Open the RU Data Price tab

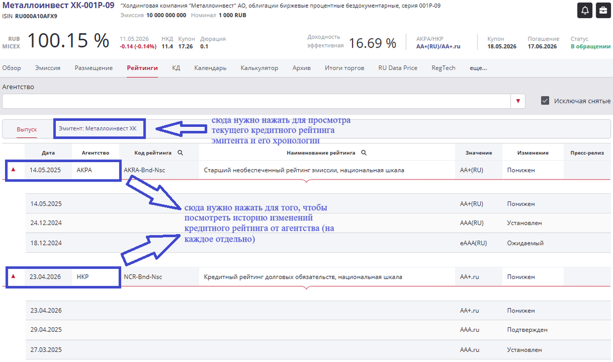(397, 68)
